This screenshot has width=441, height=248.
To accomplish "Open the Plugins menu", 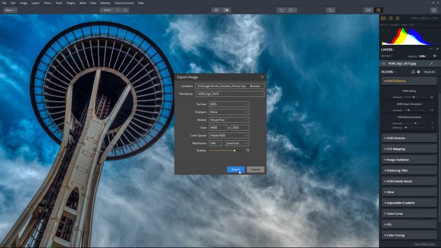I will tap(70, 3).
